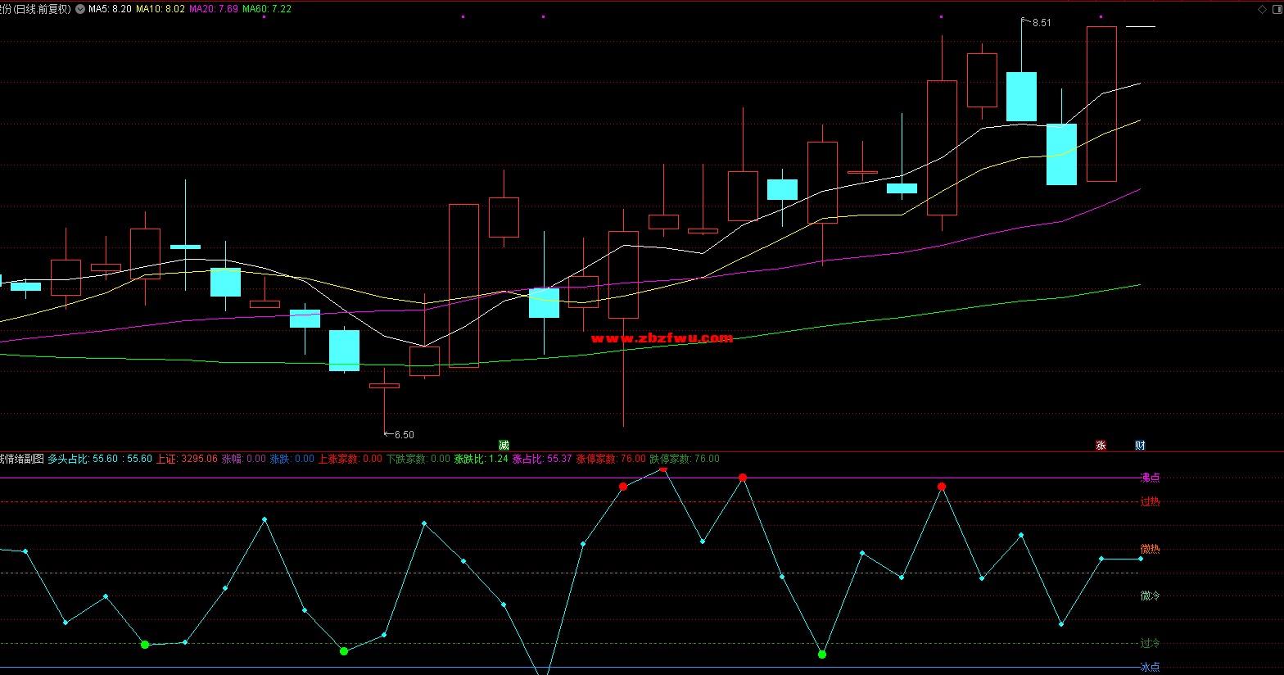This screenshot has height=675, width=1284.
Task: Click the 涨占比: 55.37 value
Action: pos(542,459)
